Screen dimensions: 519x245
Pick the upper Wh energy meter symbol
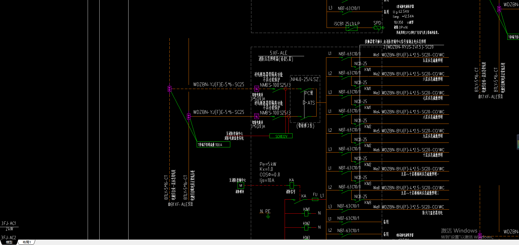pyautogui.click(x=257, y=89)
